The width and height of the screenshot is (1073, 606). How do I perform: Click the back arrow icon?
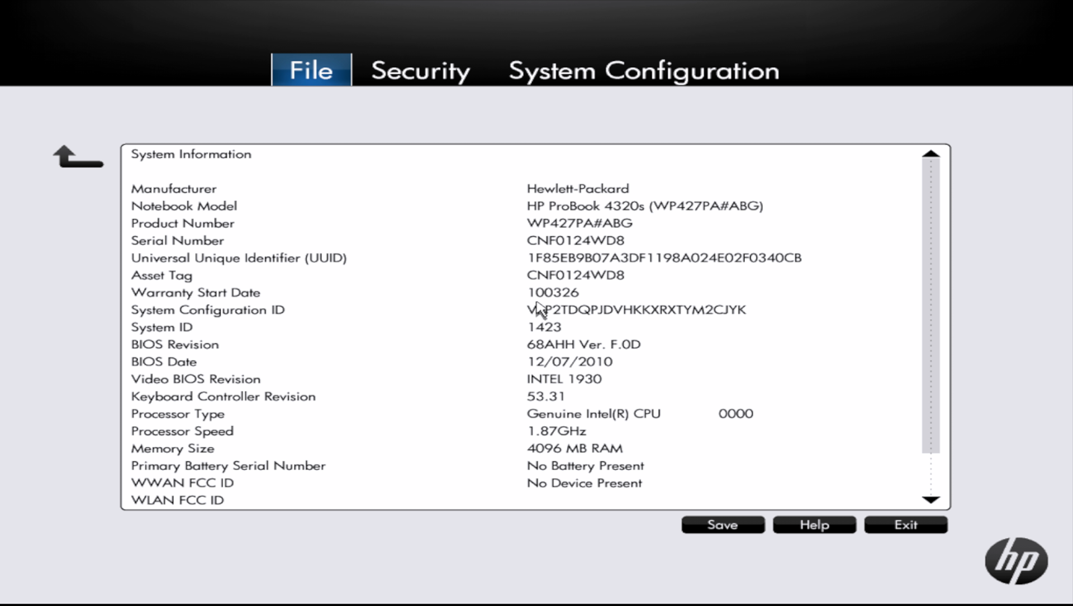(78, 156)
